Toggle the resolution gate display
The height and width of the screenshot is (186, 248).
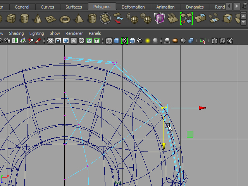tap(66, 41)
